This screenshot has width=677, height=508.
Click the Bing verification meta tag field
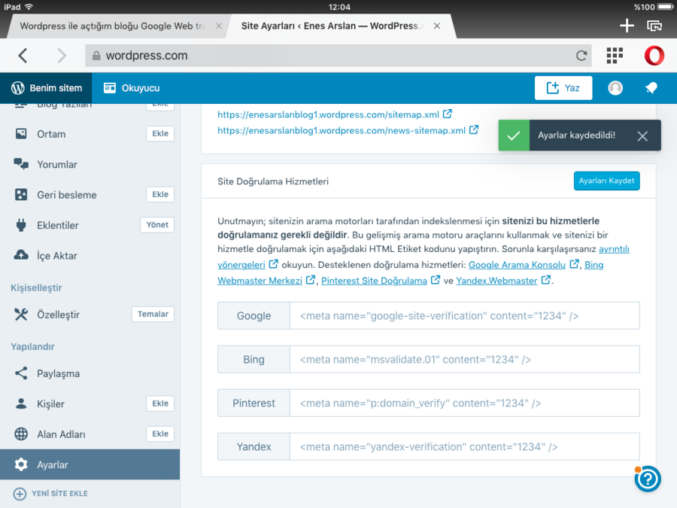click(465, 360)
